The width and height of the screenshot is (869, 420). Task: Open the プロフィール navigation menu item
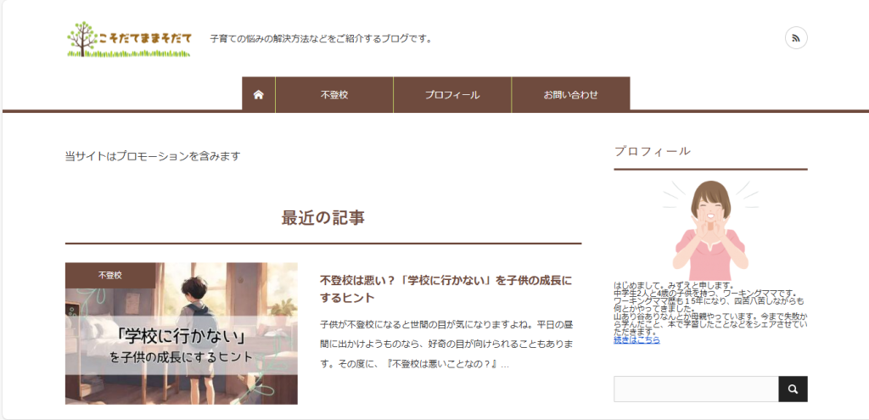[x=452, y=94]
